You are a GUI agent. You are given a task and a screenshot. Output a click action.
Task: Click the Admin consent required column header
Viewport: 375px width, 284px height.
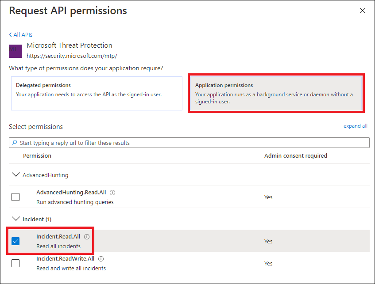296,156
